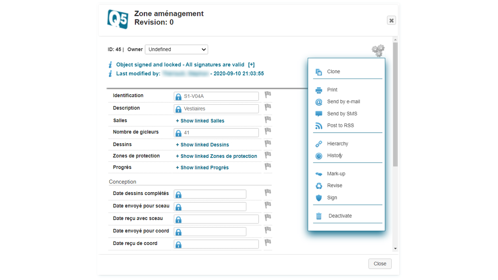The width and height of the screenshot is (498, 280).
Task: Click the clock History icon
Action: (319, 156)
